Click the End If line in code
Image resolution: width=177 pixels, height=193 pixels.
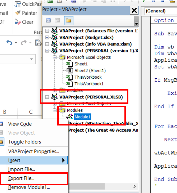click(164, 106)
